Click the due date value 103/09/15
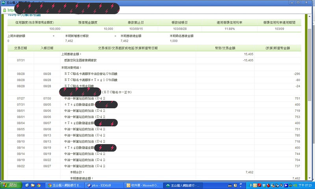The height and width of the screenshot is (189, 315). click(x=136, y=29)
